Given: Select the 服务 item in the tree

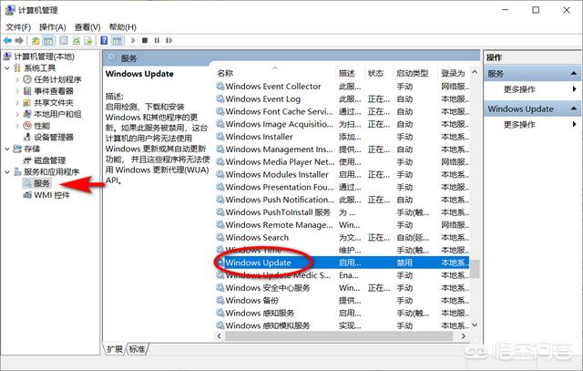Looking at the screenshot, I should point(41,183).
